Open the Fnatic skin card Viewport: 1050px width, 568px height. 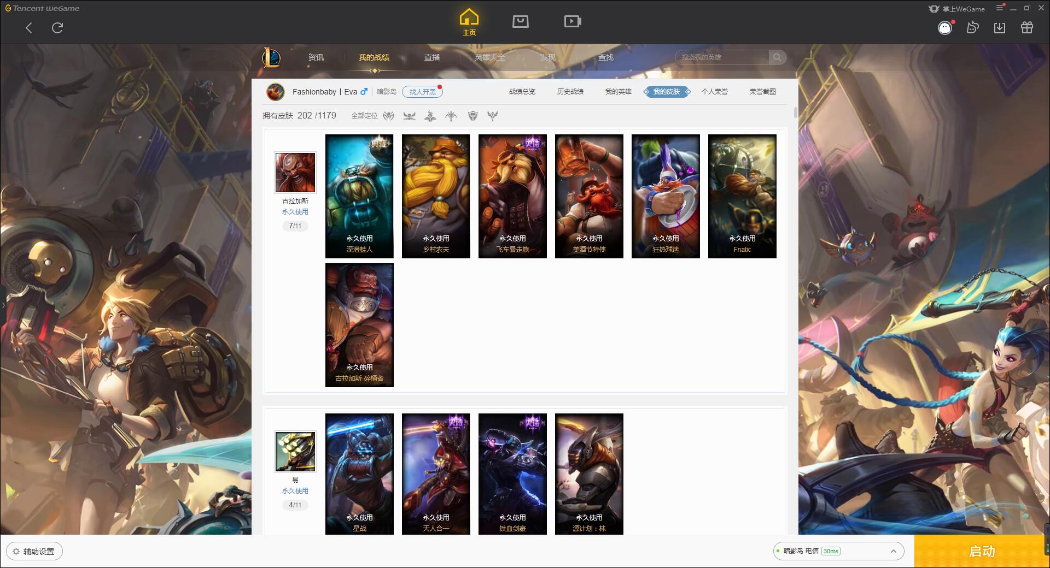[x=742, y=196]
